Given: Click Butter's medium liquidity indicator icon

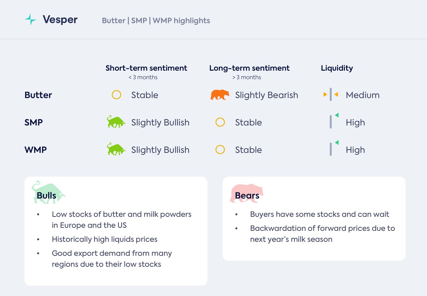Looking at the screenshot, I should click(331, 94).
